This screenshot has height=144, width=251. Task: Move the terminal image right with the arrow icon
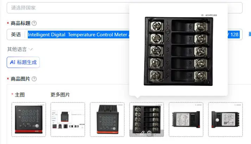pos(156,134)
